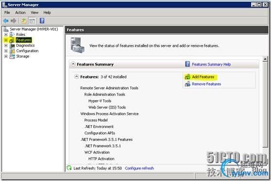
Task: Click Remote Server Administration Tools text
Action: point(109,88)
